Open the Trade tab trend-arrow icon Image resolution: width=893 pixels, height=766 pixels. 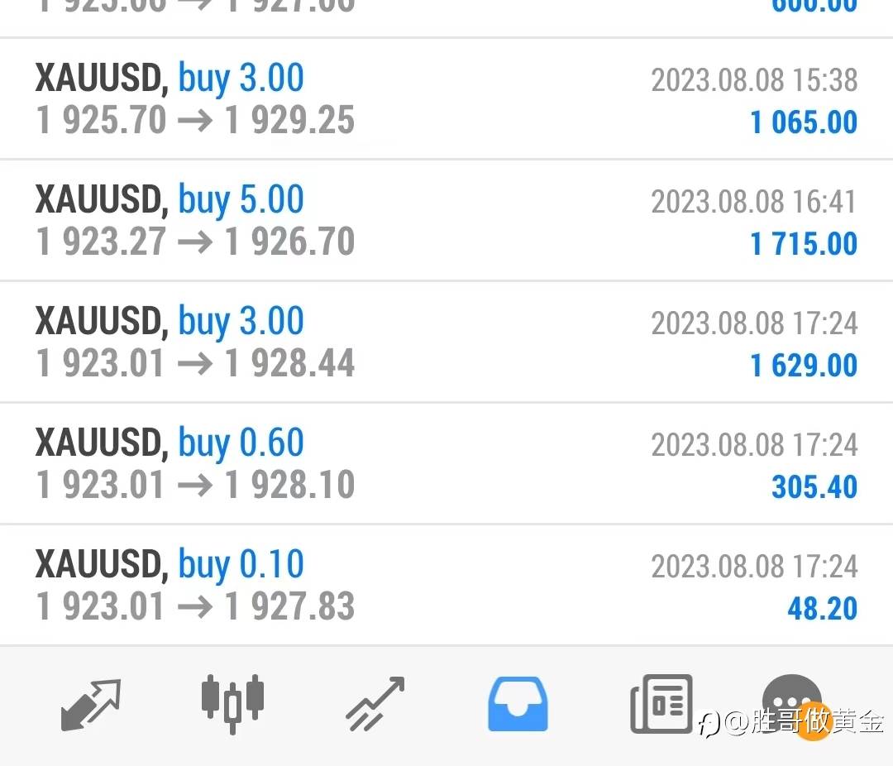click(375, 704)
